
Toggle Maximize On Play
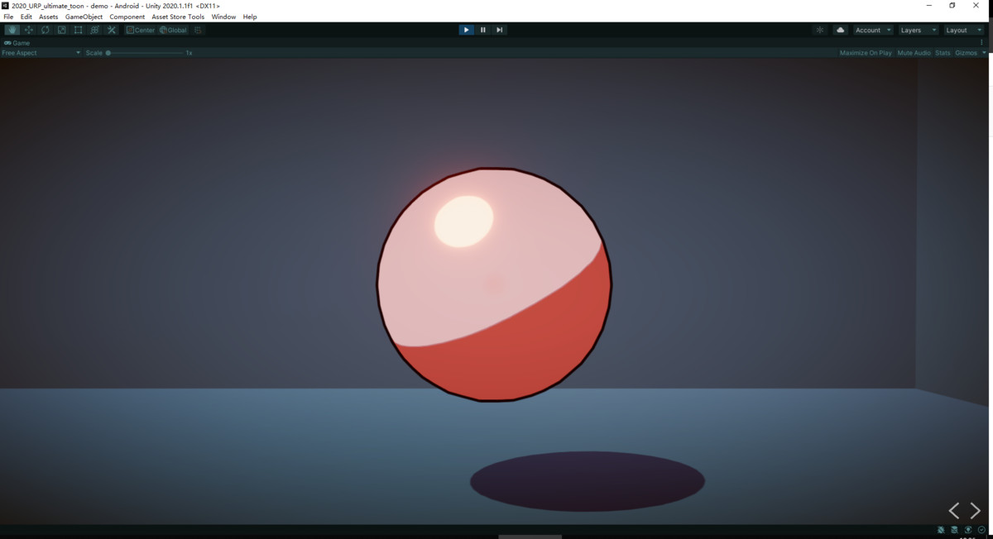[866, 53]
